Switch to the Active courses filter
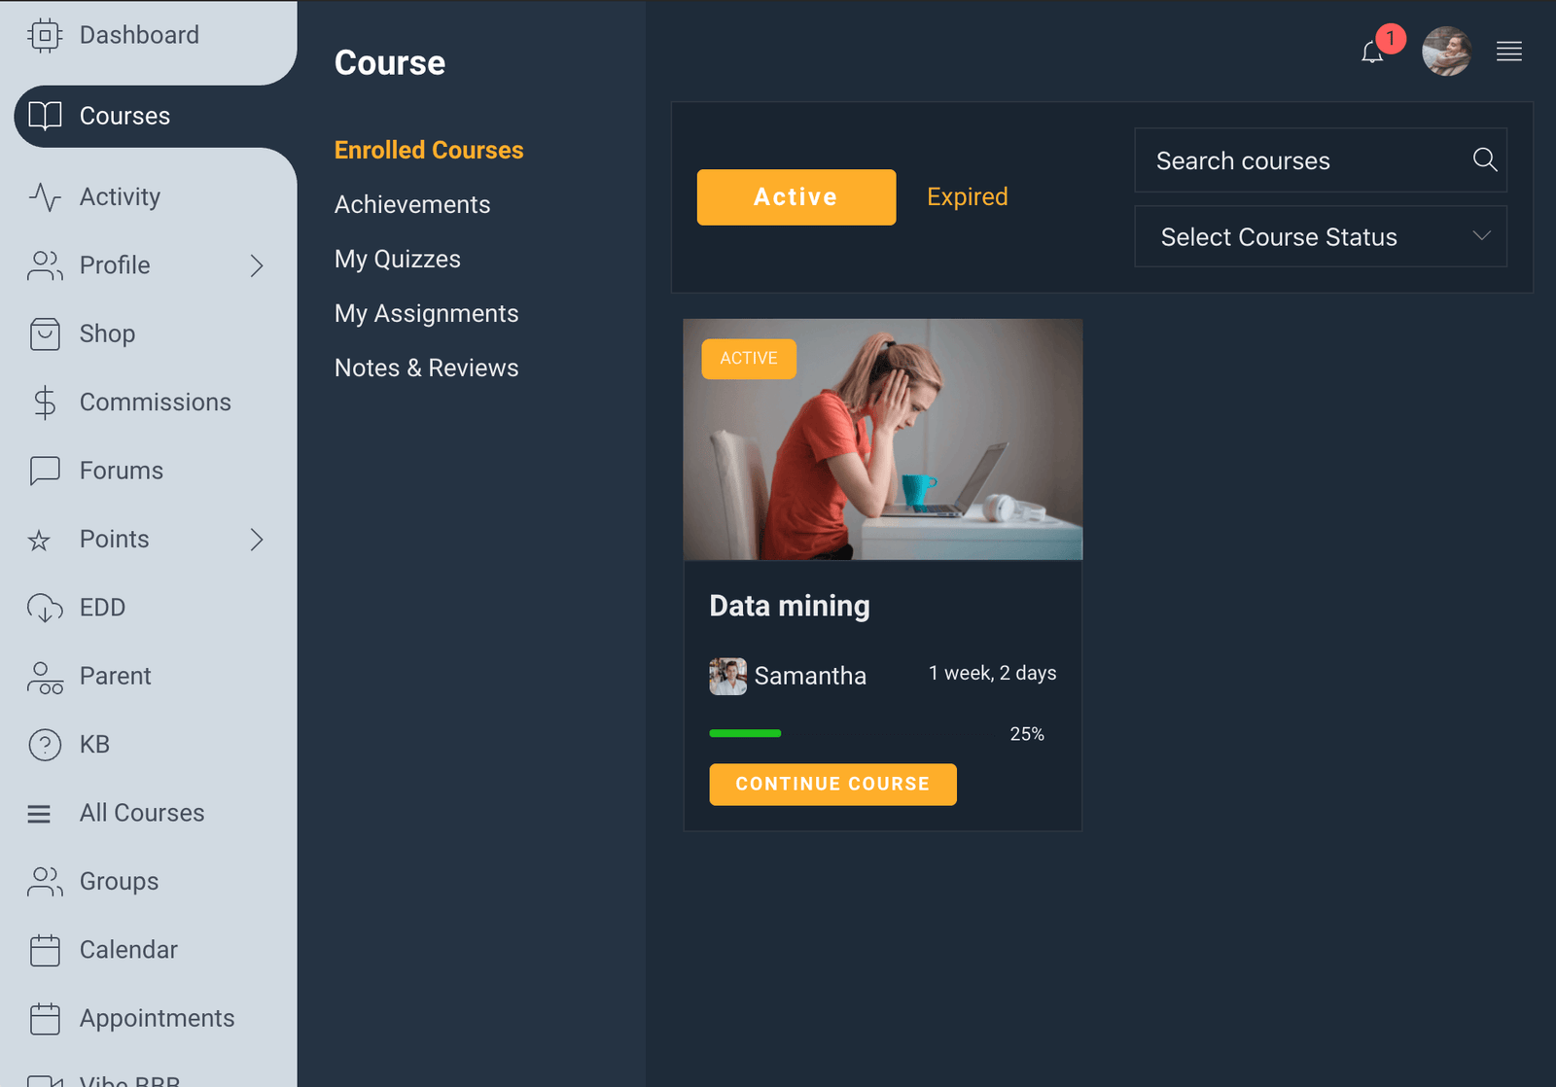Viewport: 1556px width, 1087px height. click(x=796, y=197)
